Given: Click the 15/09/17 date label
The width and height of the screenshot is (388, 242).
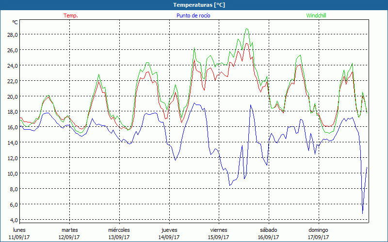Looking at the screenshot, I should 219,237.
